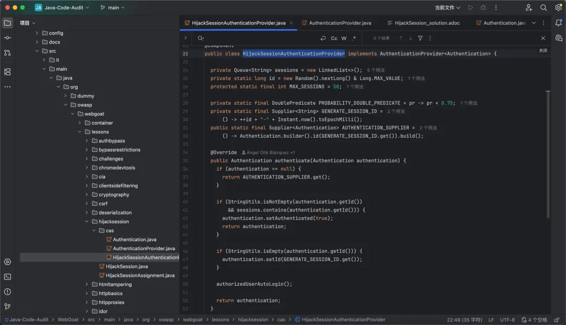Click the WebGoat breadcrumb in the status bar
Viewport: 566px width, 325px height.
(x=68, y=320)
